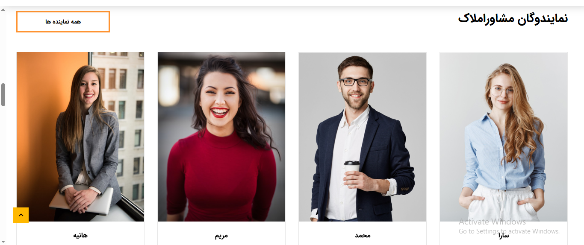Click the laptop on Hanieh's lap
The image size is (584, 245).
(81, 201)
